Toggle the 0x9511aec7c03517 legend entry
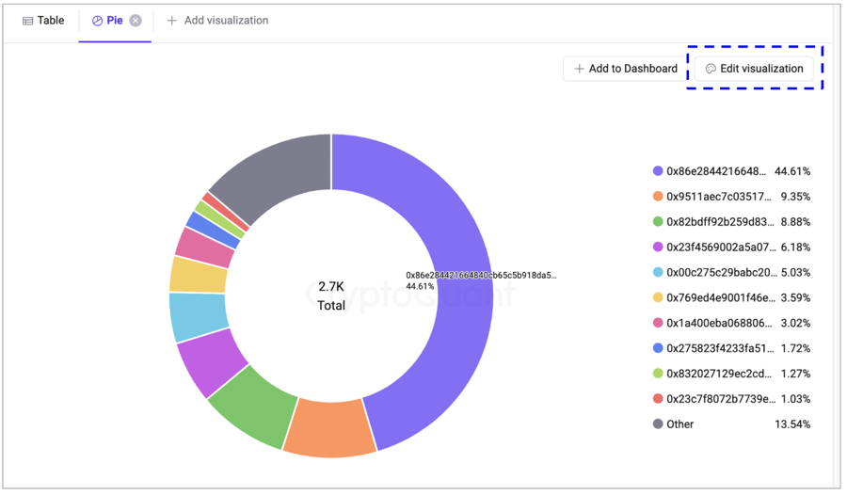 tap(715, 197)
